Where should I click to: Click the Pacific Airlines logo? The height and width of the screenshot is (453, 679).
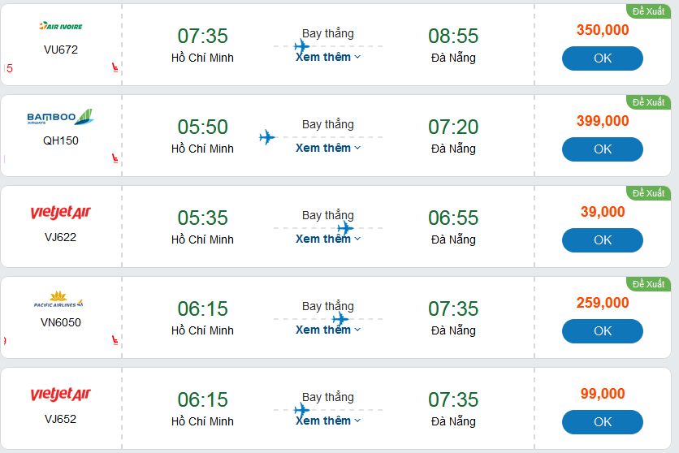pyautogui.click(x=59, y=300)
